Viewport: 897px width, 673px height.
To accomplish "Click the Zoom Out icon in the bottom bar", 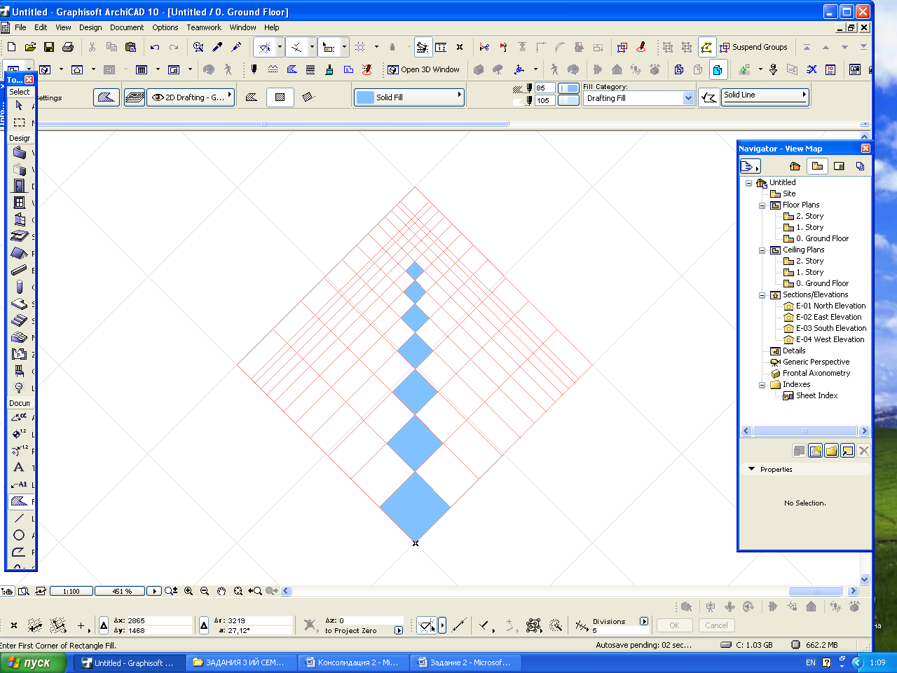I will coord(205,591).
